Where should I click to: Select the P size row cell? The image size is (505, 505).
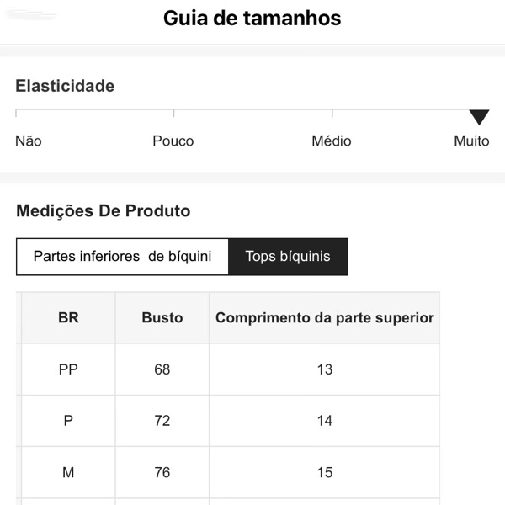tap(68, 421)
